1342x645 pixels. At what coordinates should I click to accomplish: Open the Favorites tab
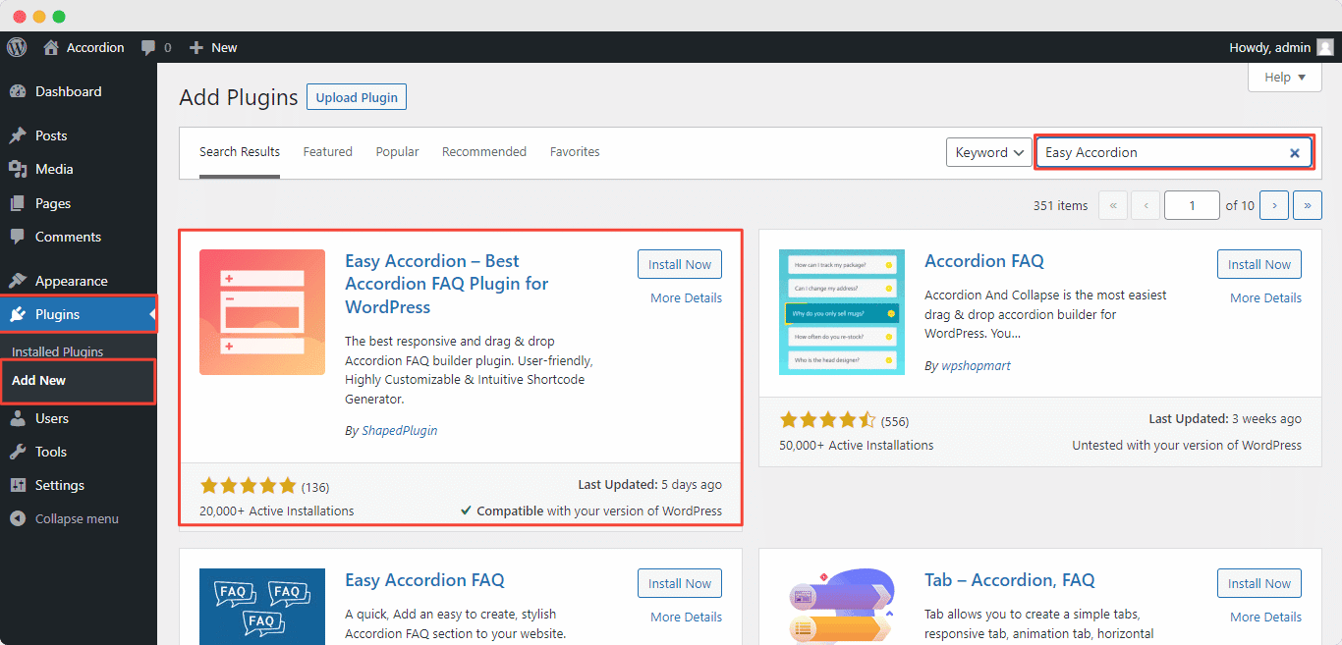click(x=575, y=151)
